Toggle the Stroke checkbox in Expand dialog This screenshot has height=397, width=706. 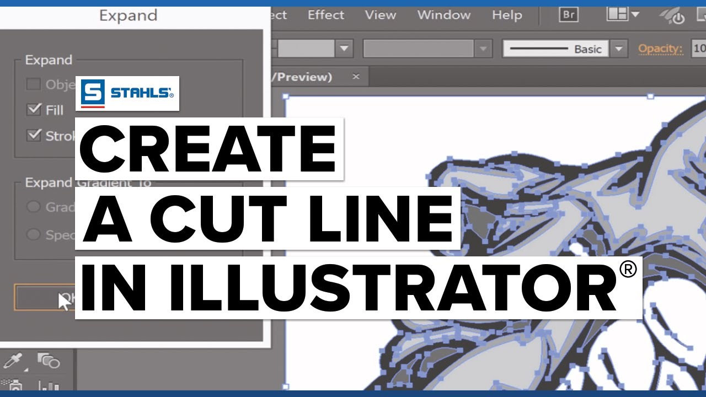click(34, 135)
